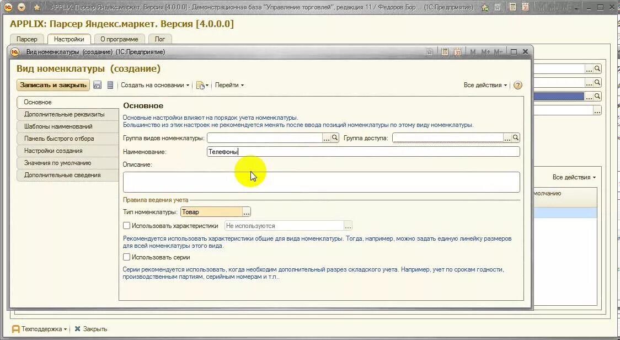Click the save diskette icon in the toolbar
Viewport: 620px width, 340px height.
click(x=97, y=85)
